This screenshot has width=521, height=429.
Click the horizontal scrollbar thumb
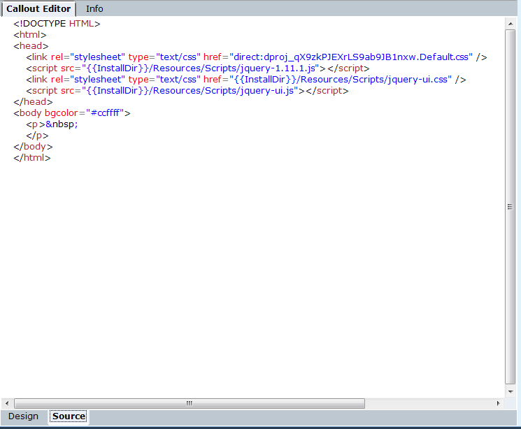(x=189, y=403)
